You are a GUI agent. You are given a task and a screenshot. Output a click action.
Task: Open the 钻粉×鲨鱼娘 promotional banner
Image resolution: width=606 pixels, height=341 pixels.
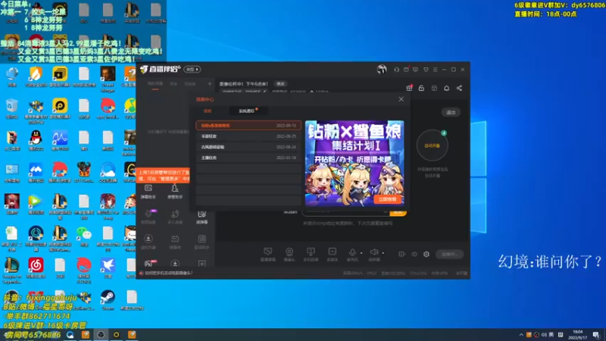coord(355,163)
